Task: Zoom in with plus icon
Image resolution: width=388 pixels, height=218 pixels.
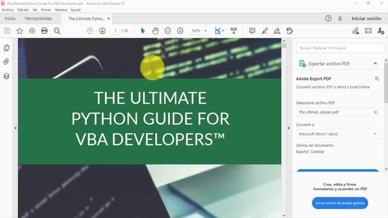Action: pyautogui.click(x=180, y=31)
